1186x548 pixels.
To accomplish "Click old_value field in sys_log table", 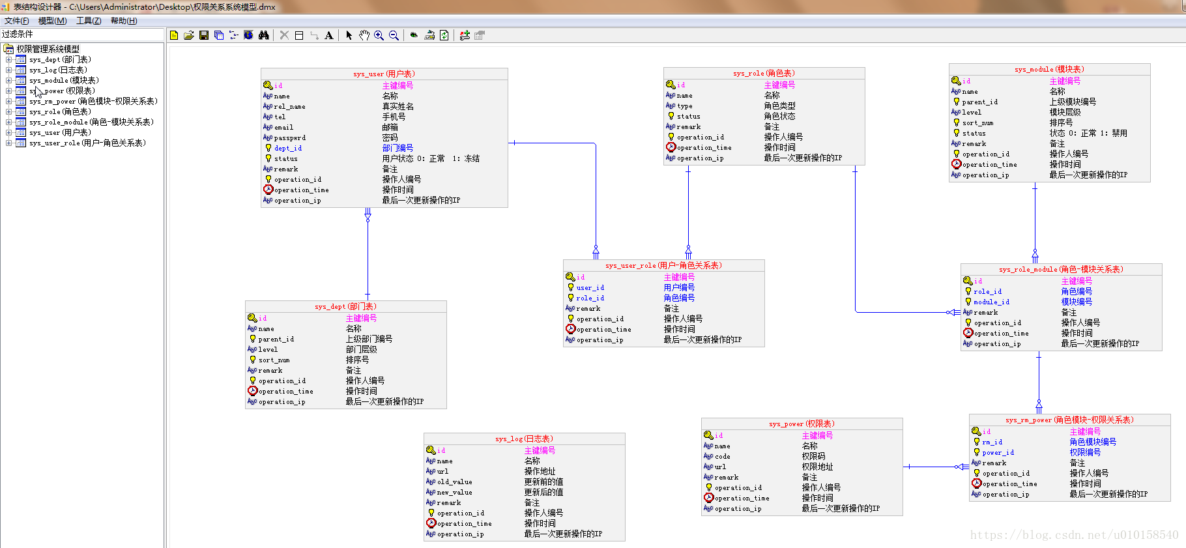I will click(455, 482).
